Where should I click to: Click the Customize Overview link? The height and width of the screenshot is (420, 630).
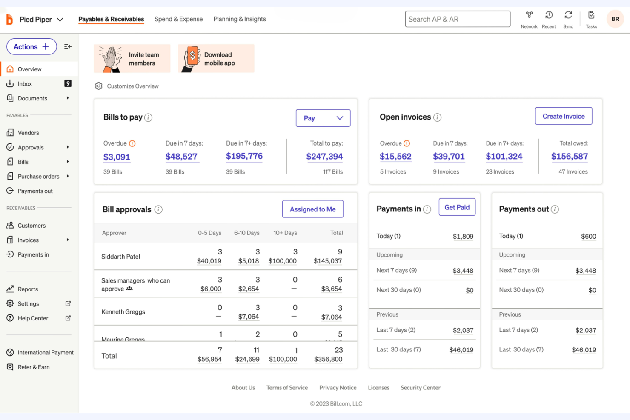point(133,86)
